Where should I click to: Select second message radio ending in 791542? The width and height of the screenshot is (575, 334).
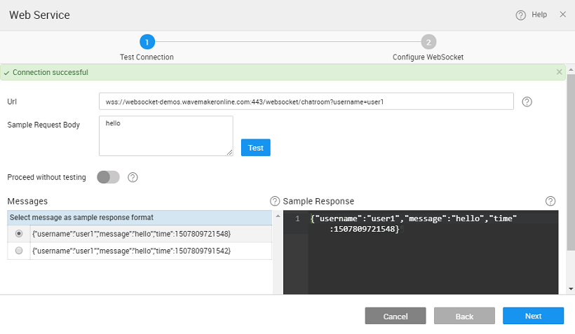point(19,251)
